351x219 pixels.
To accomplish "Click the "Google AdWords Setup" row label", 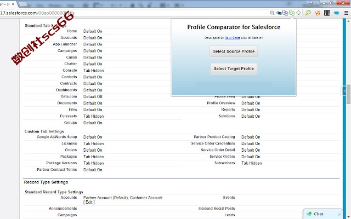I will pyautogui.click(x=57, y=137).
